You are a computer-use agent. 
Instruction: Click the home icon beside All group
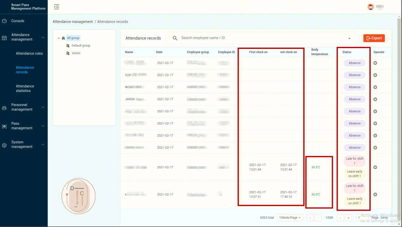pos(63,38)
